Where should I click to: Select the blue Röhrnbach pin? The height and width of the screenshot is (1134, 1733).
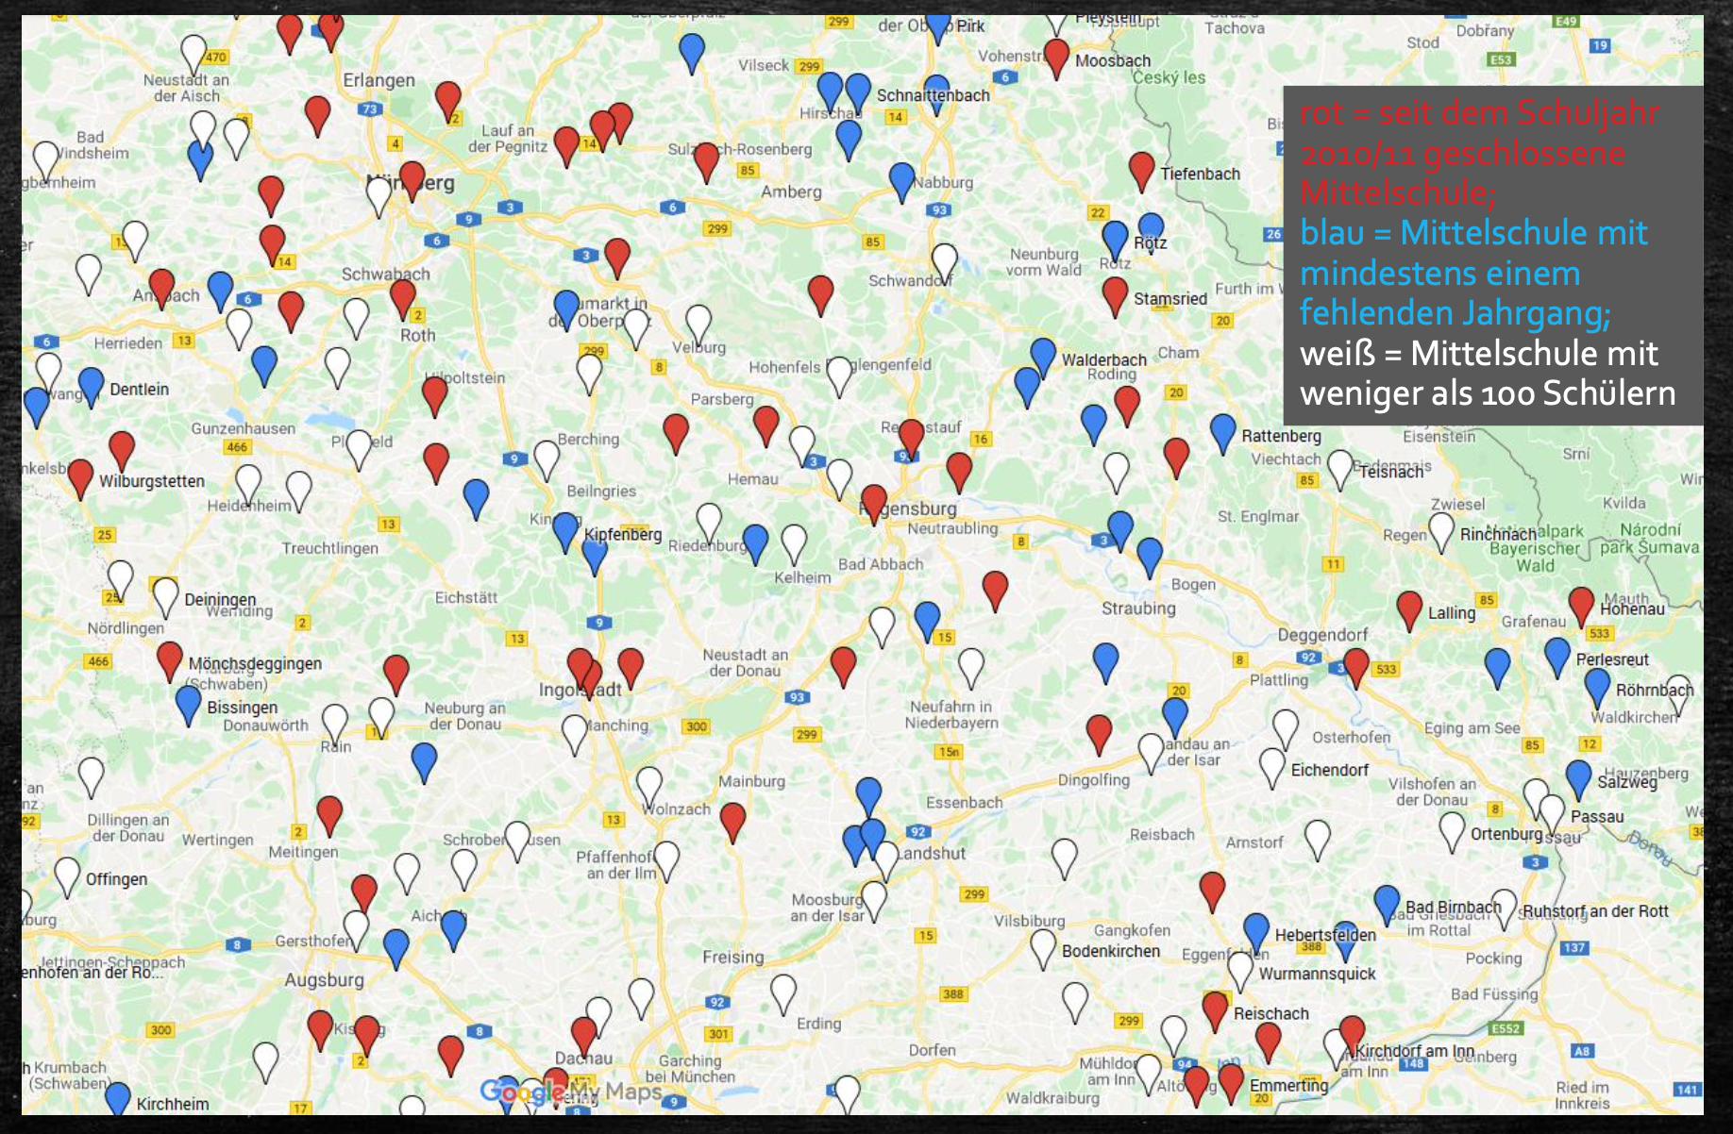[x=1597, y=688]
